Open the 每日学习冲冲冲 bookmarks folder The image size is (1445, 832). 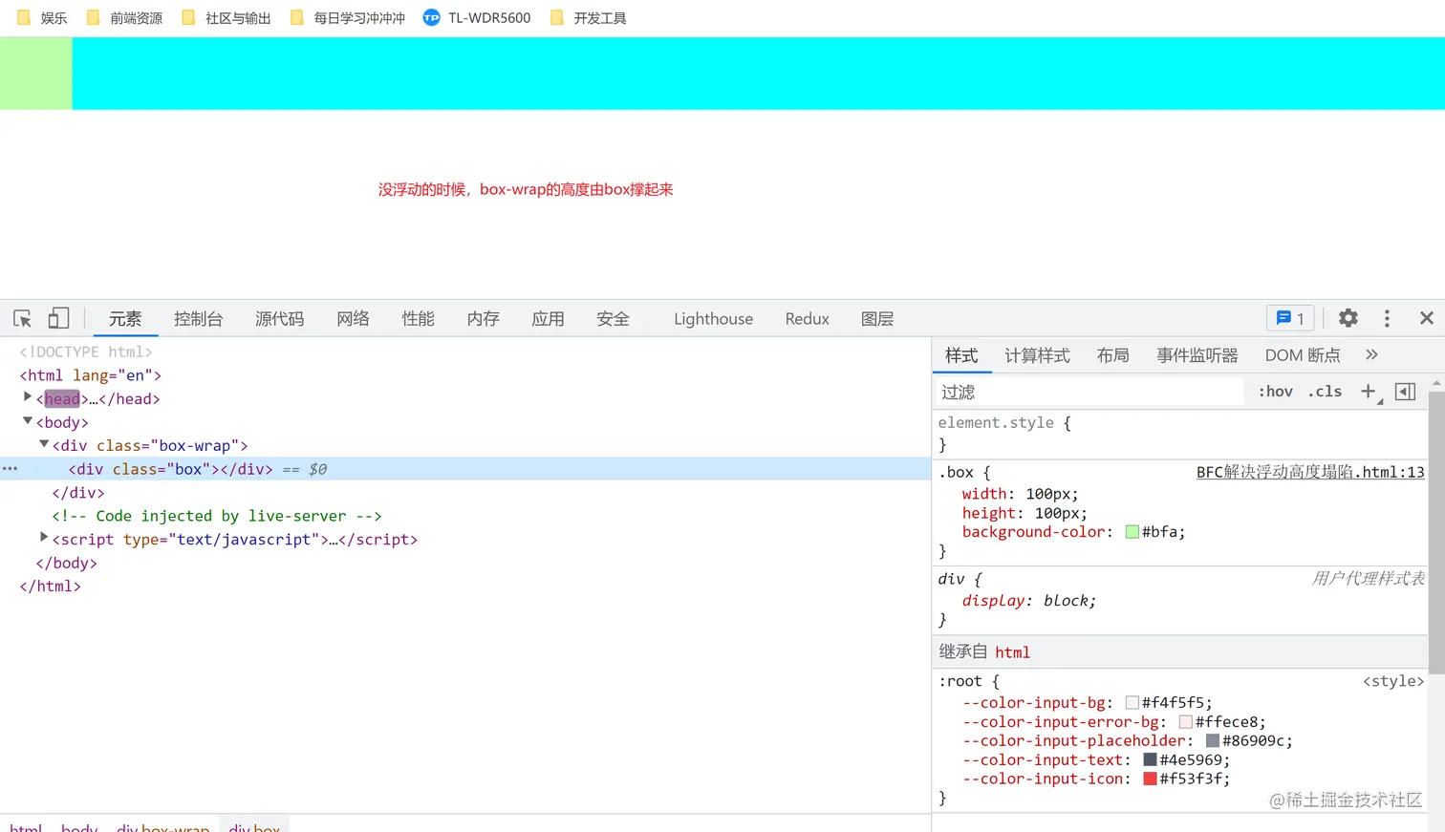(x=348, y=17)
